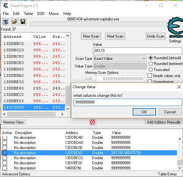Image resolution: width=183 pixels, height=177 pixels.
Task: Select scan result 13DDBBC0
Action: click(x=34, y=44)
